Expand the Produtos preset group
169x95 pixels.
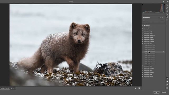[143, 72]
